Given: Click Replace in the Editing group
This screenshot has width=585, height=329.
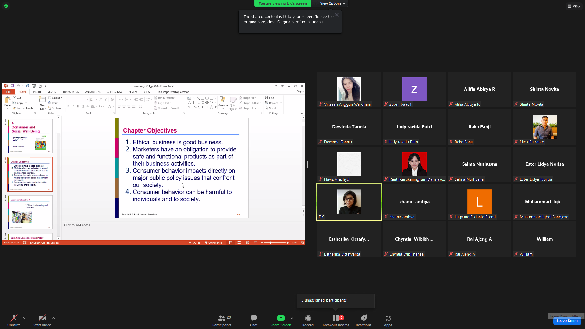Looking at the screenshot, I should tap(273, 103).
